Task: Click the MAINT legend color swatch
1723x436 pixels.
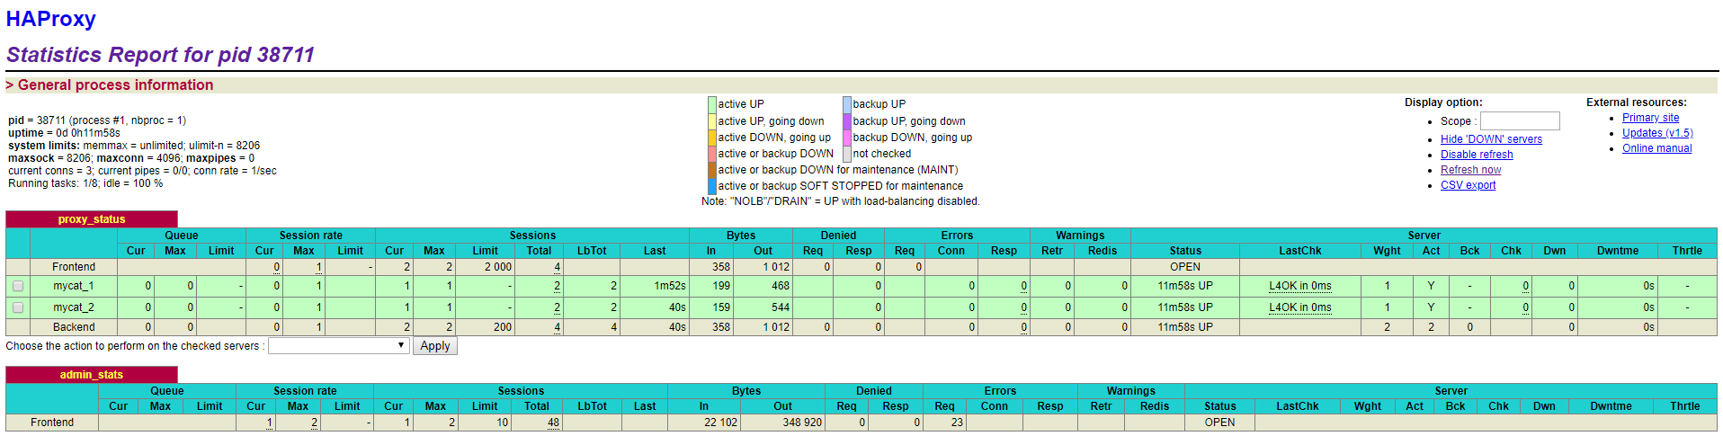Action: point(712,170)
